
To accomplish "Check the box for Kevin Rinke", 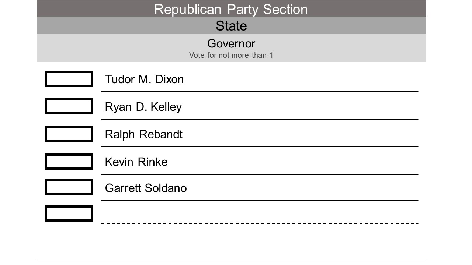I will (x=69, y=162).
